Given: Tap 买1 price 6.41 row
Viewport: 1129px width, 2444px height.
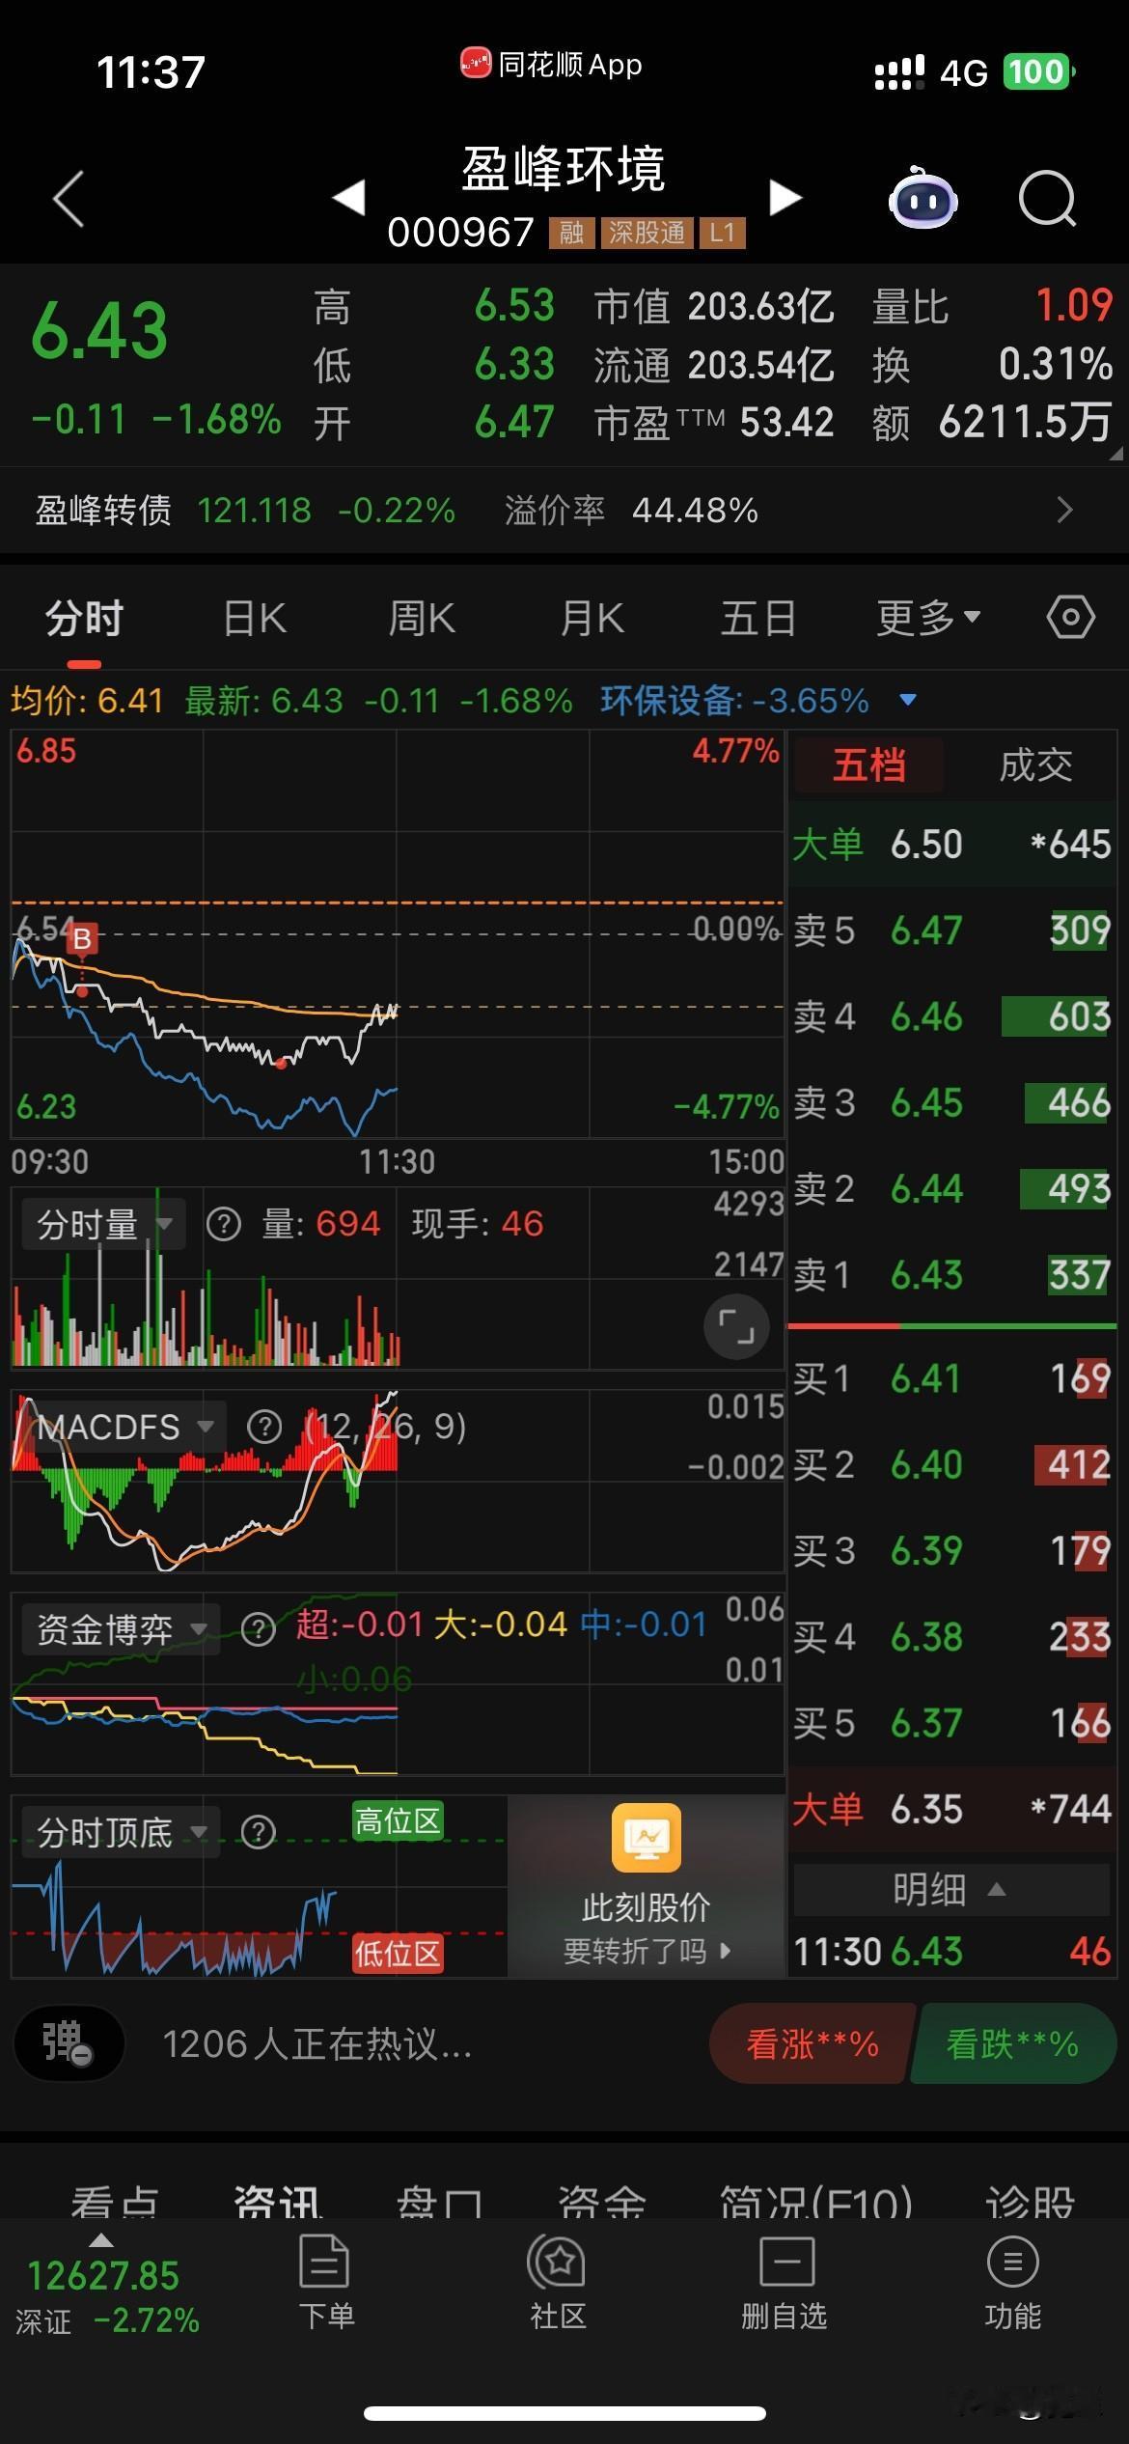Looking at the screenshot, I should (x=950, y=1378).
